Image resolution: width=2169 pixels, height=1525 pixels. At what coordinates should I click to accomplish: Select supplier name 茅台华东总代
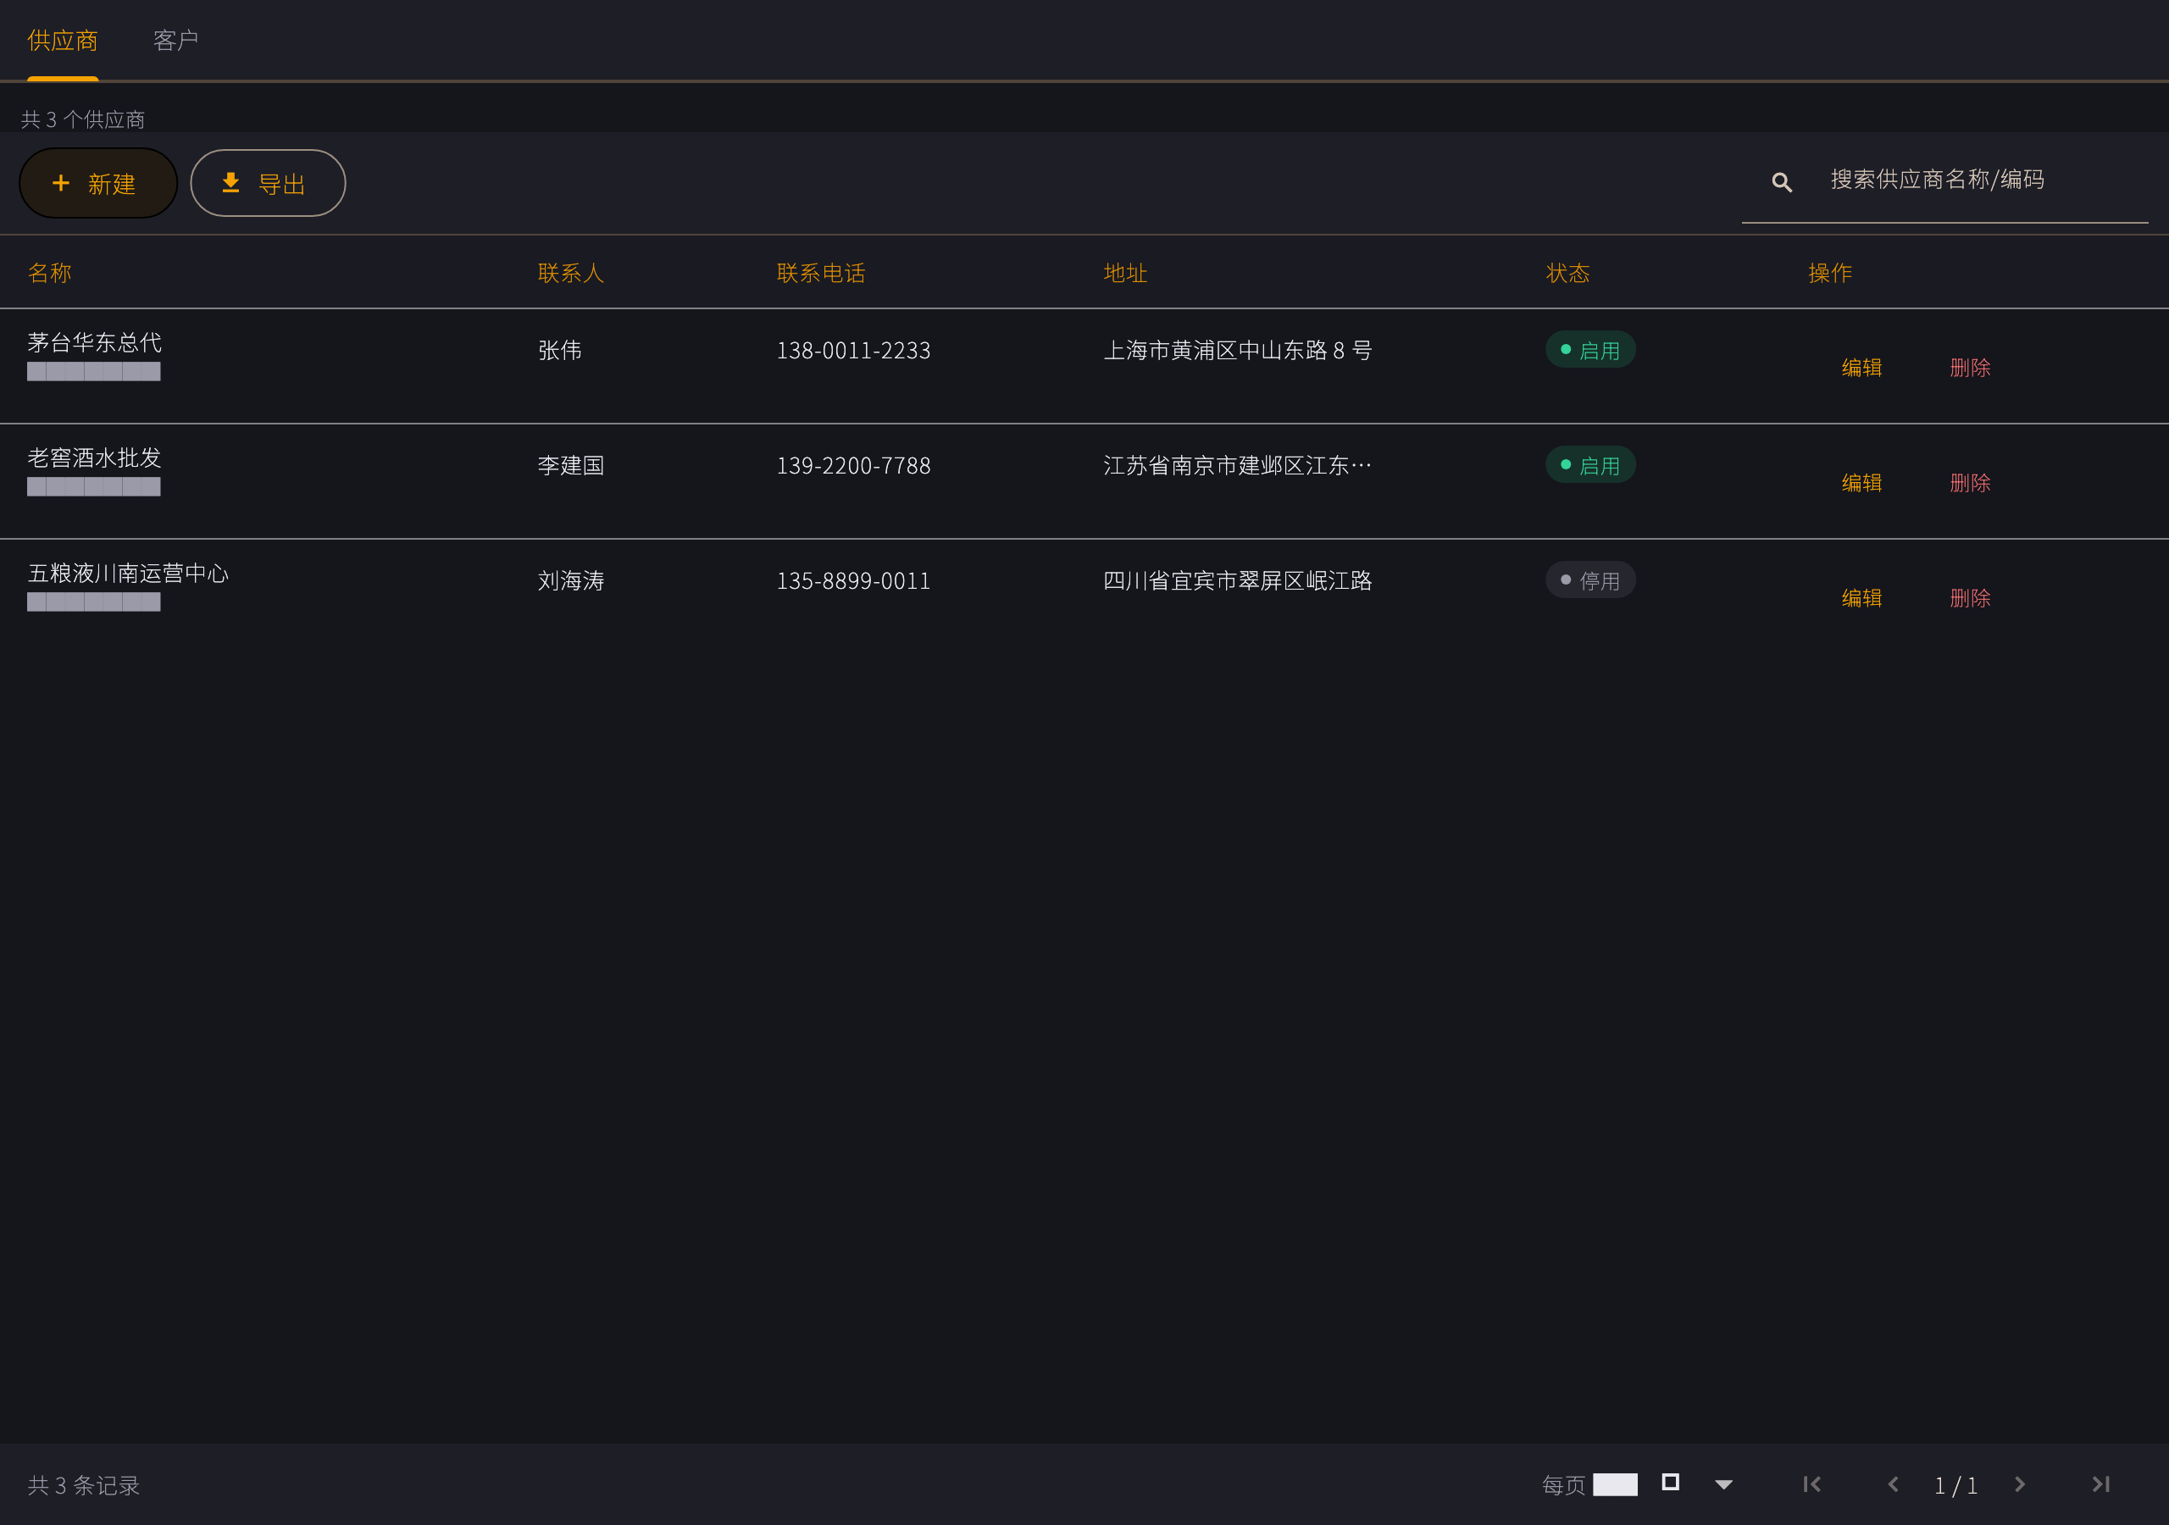coord(94,342)
